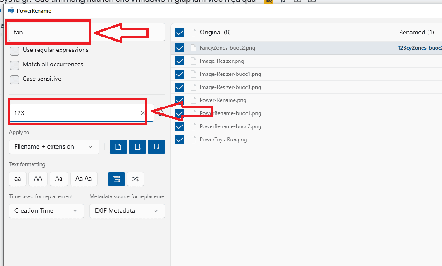This screenshot has height=266, width=442.
Task: Apply capitalize each word 'Aa Aa' formatting
Action: click(84, 179)
